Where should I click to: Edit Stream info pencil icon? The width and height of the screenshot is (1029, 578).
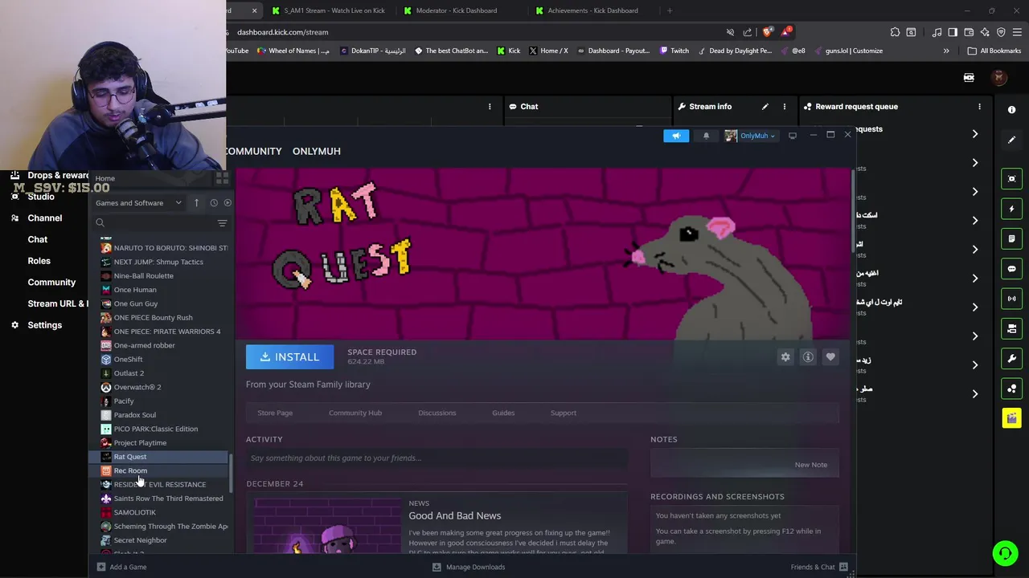point(765,107)
